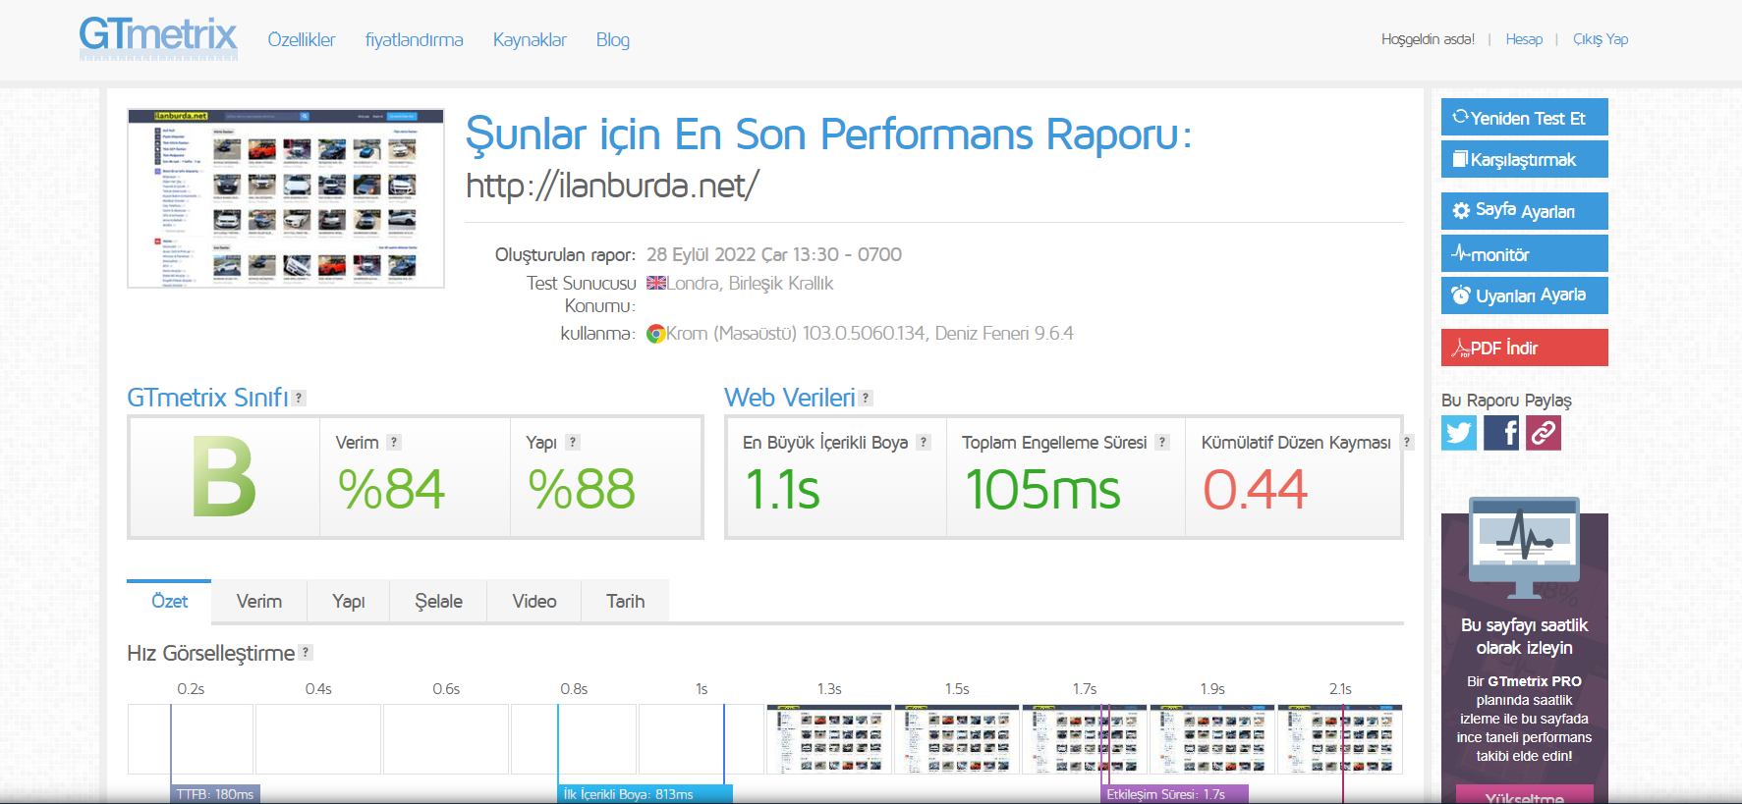Click Londra, Birleşik Krallık location text

click(x=750, y=283)
